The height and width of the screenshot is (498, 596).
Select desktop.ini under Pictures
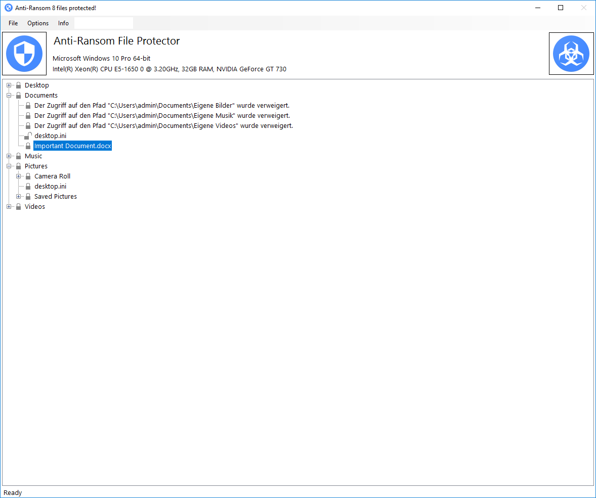[50, 186]
